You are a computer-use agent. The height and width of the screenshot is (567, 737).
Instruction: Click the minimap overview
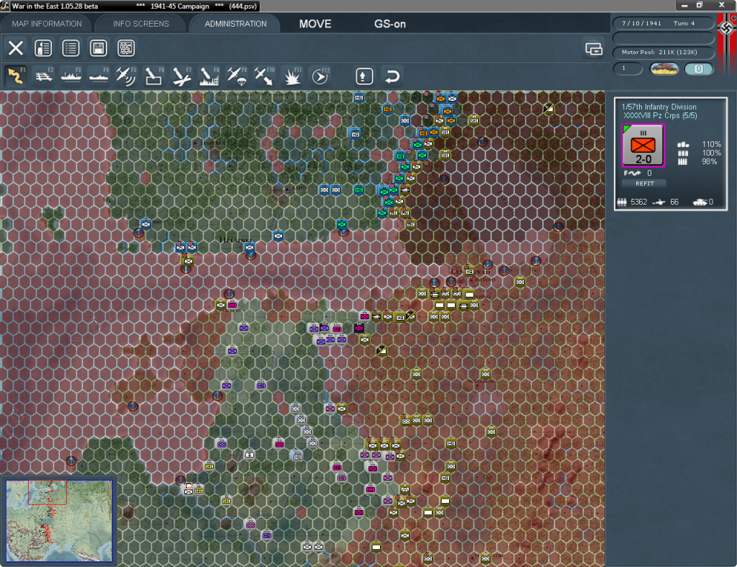pyautogui.click(x=59, y=520)
